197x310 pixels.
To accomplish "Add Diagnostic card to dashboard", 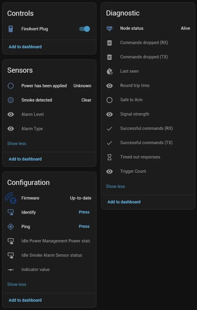I will pyautogui.click(x=124, y=202).
